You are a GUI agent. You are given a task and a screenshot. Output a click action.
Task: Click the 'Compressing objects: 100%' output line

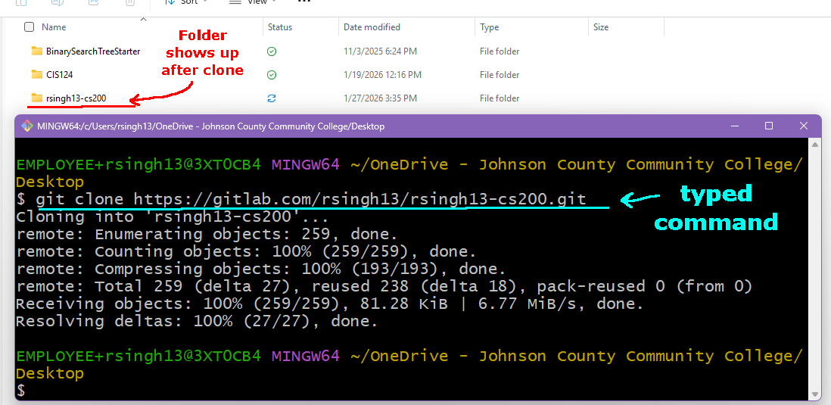tap(261, 269)
